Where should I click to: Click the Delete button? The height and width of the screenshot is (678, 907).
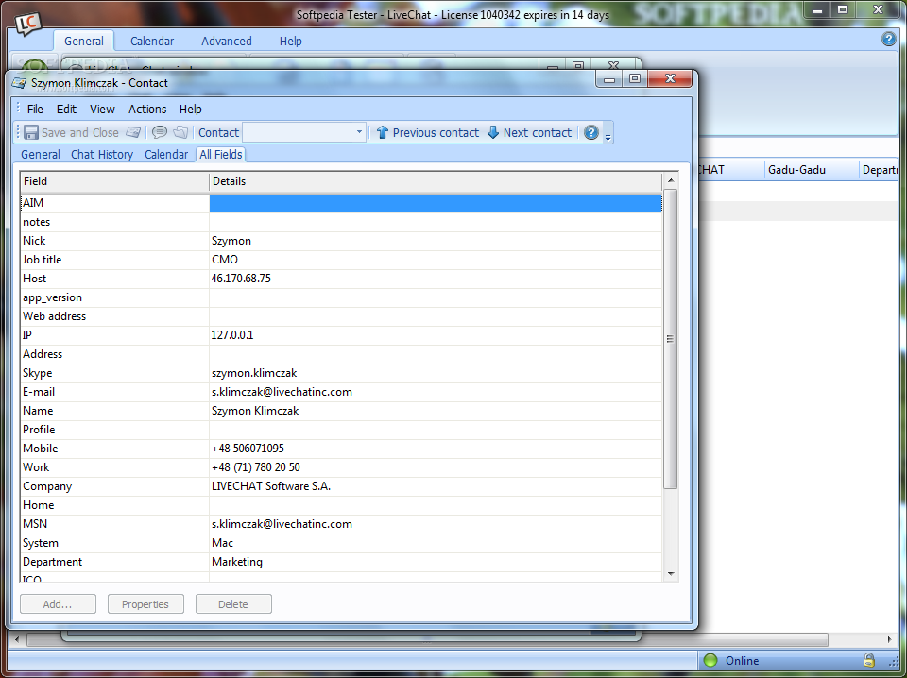(233, 604)
